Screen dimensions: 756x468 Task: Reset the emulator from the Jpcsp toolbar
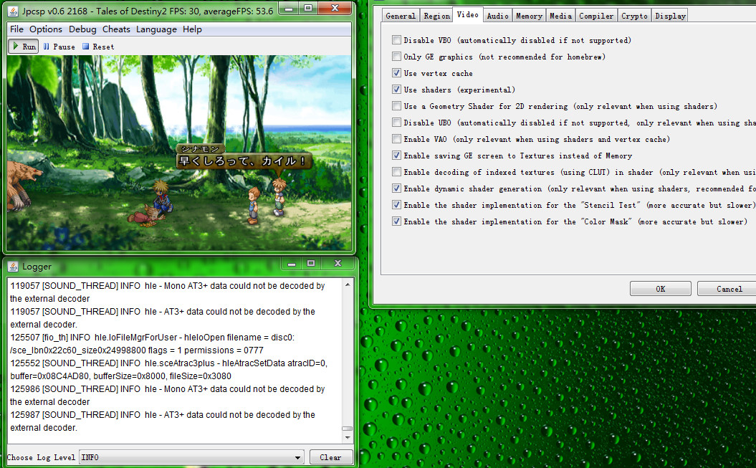click(x=98, y=47)
